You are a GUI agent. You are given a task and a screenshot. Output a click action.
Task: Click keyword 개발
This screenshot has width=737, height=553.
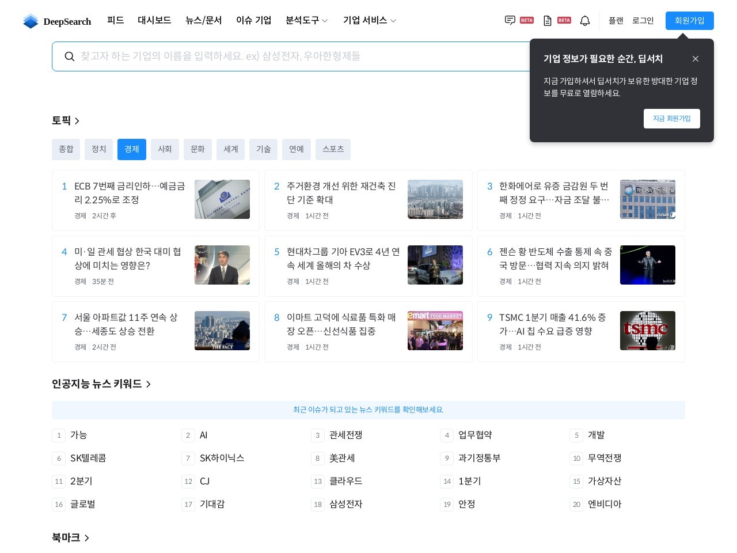[x=597, y=435]
